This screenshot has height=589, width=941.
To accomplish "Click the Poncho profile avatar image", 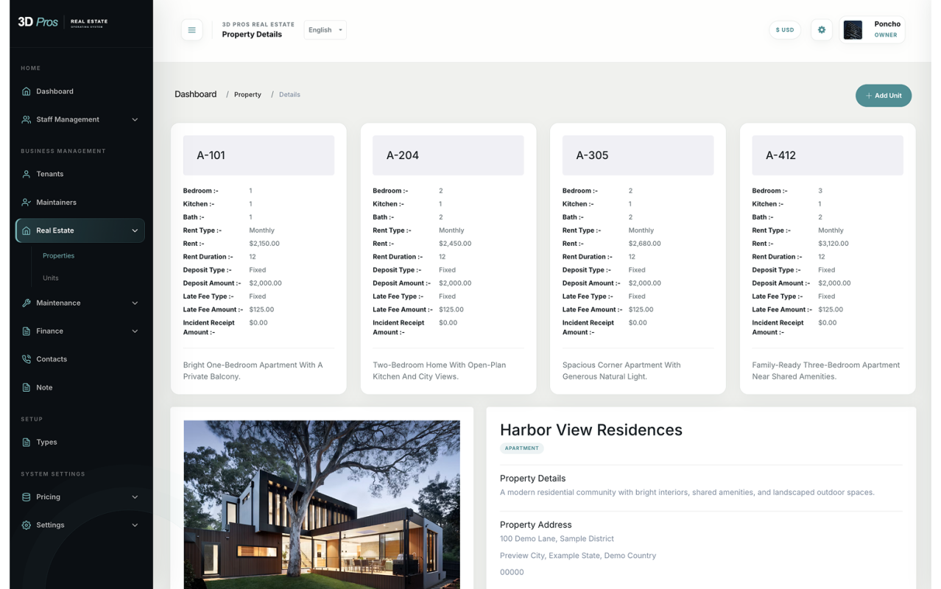I will pyautogui.click(x=853, y=30).
